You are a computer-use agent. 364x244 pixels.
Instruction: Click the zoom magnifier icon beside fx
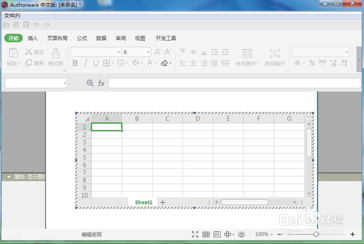pos(90,83)
